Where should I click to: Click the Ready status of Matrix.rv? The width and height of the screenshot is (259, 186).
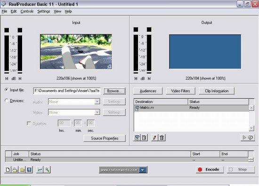pos(194,108)
